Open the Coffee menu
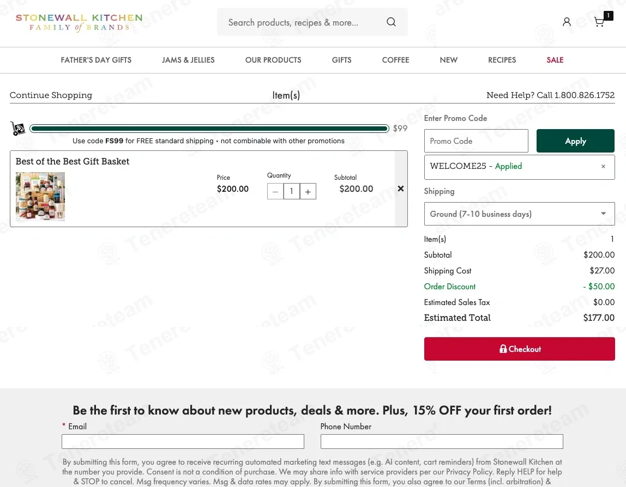This screenshot has height=487, width=626. (396, 60)
